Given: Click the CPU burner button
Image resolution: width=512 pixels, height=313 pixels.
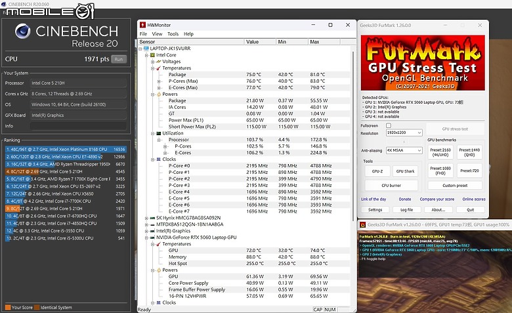Looking at the screenshot, I should tap(391, 186).
